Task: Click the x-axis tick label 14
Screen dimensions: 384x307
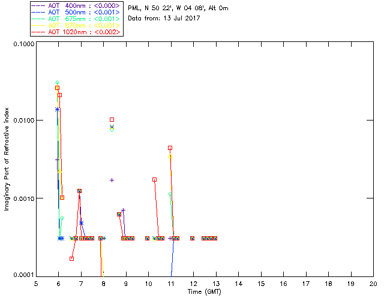Action: coord(239,284)
